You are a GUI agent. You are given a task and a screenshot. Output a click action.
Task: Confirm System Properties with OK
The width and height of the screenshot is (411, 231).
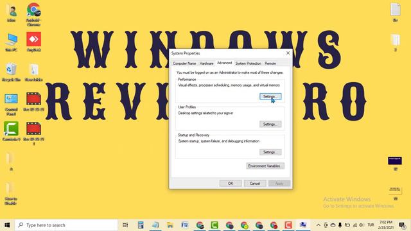[231, 184]
